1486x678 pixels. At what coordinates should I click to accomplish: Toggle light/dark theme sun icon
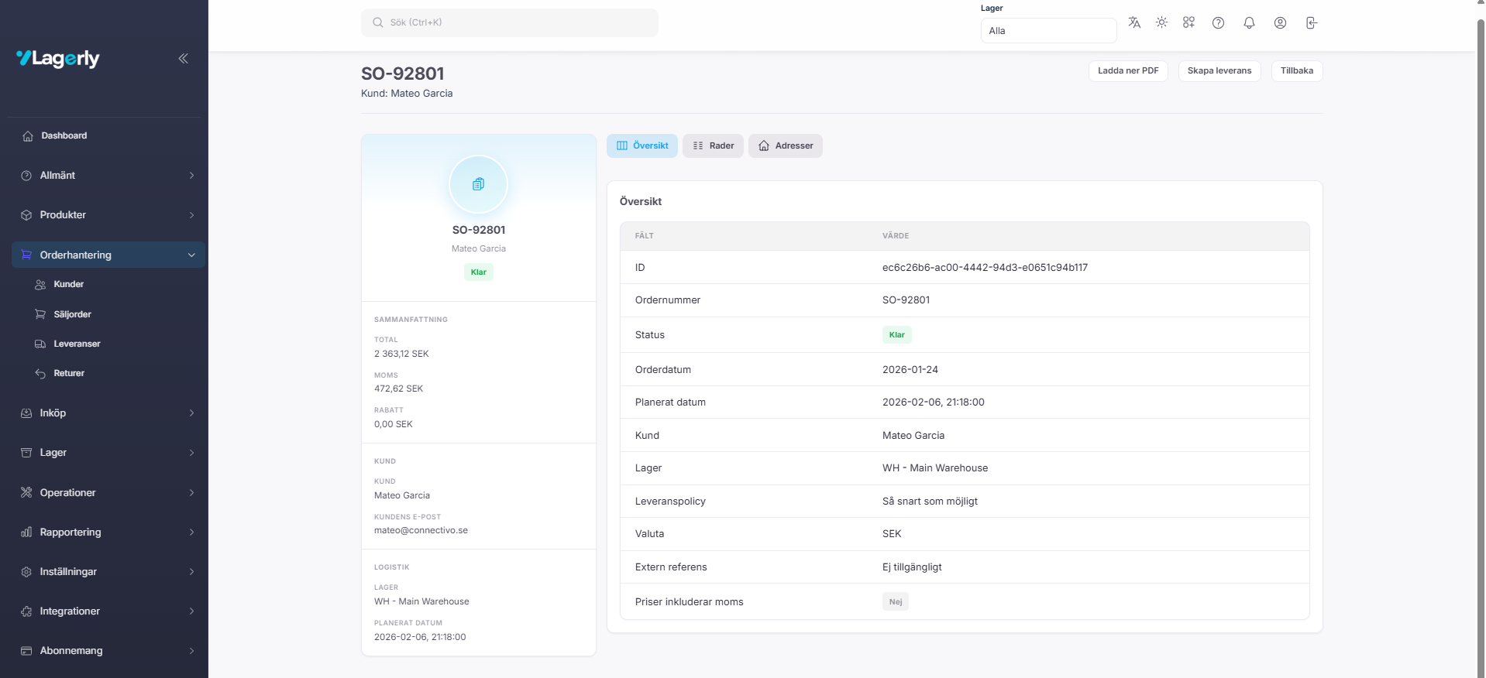coord(1161,22)
